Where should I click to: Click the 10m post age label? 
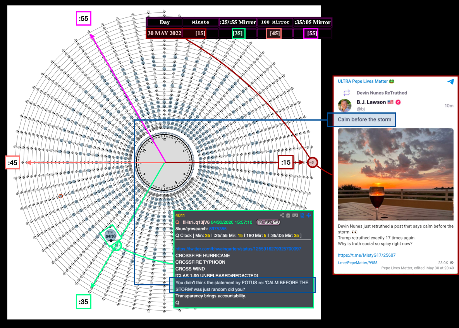point(449,105)
